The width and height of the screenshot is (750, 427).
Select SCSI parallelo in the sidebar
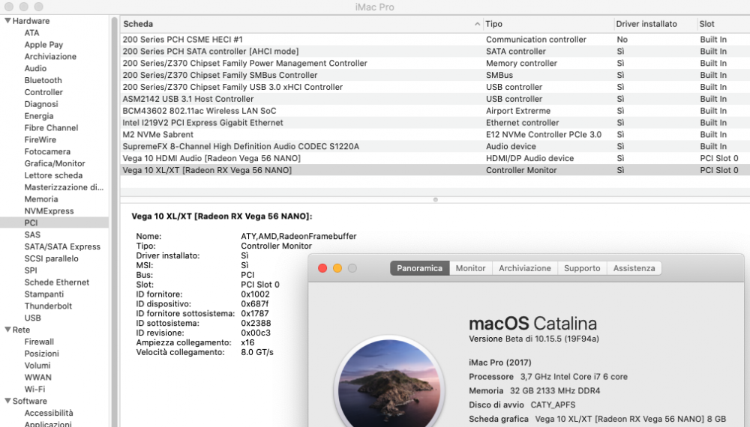point(51,258)
